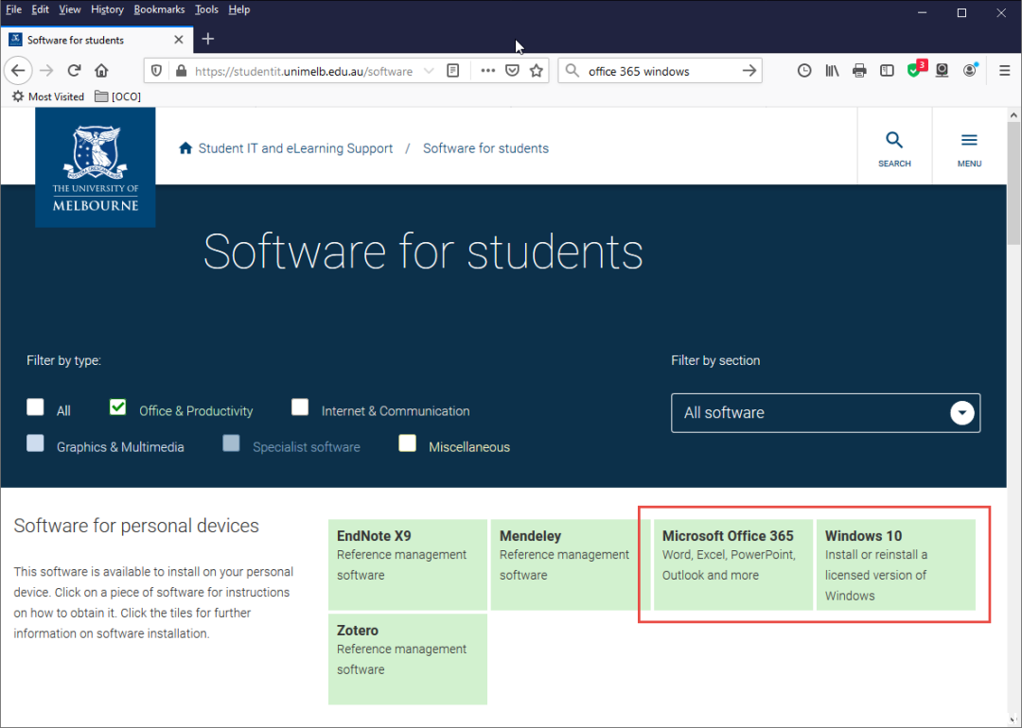Open the Windows 10 tile
This screenshot has width=1022, height=728.
pos(896,564)
